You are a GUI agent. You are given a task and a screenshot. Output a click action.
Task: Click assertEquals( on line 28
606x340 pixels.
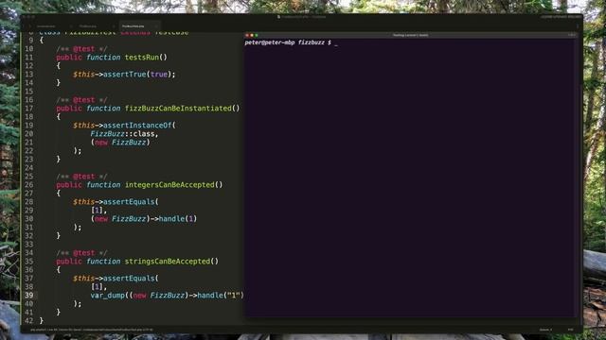[131, 201]
